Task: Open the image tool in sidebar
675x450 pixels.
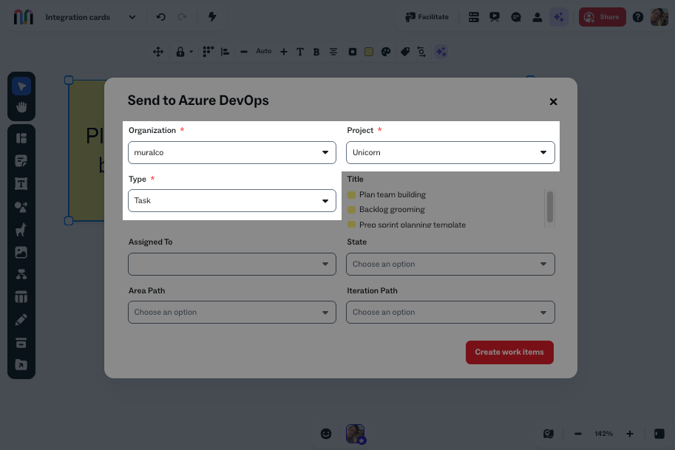Action: point(21,252)
